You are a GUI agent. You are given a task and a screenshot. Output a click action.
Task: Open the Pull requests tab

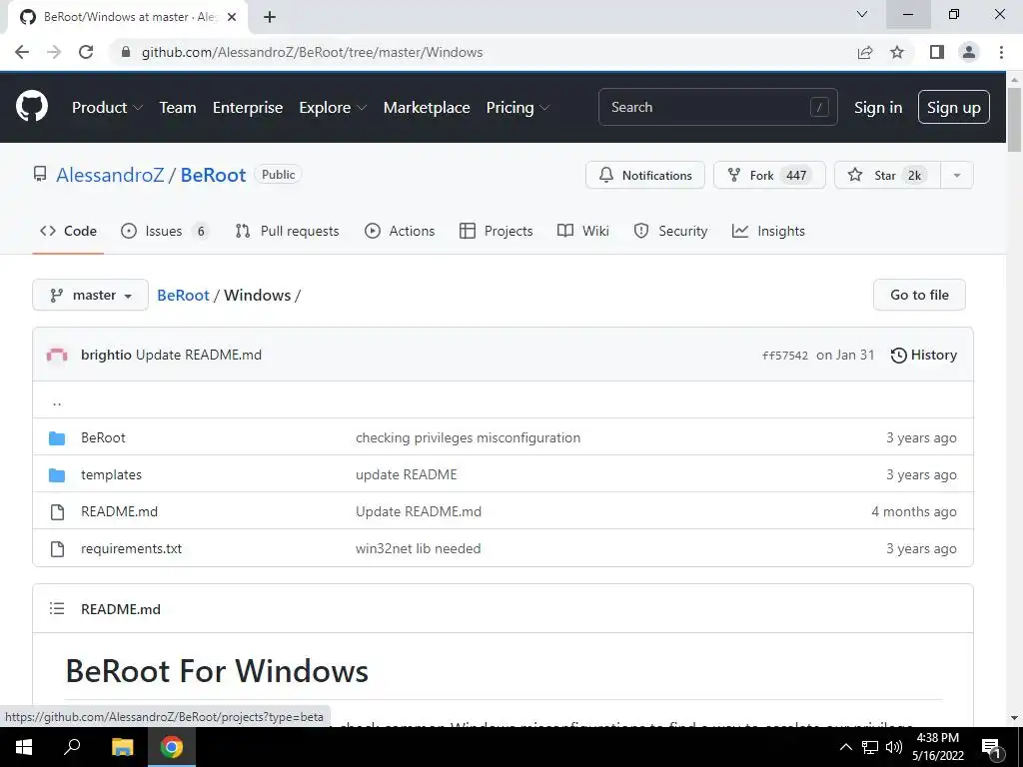(x=287, y=231)
